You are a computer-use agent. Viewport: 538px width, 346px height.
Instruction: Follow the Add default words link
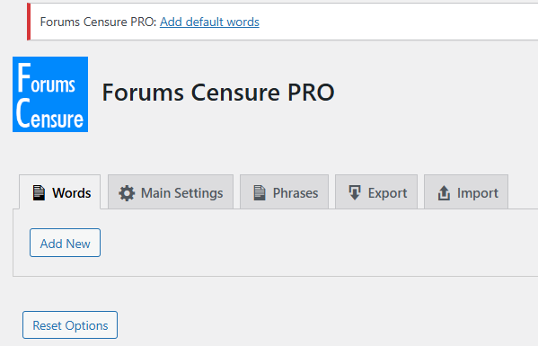[x=209, y=22]
